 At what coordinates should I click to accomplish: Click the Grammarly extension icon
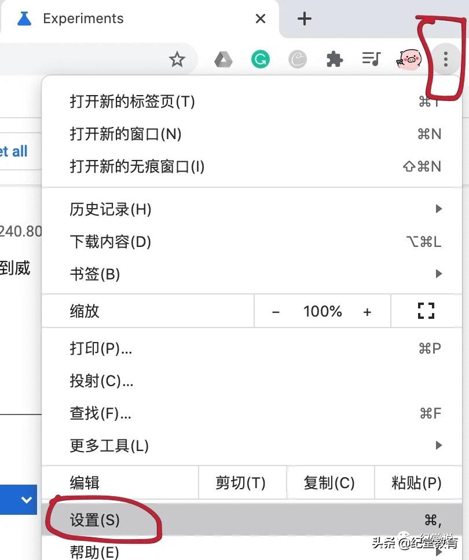[x=261, y=59]
